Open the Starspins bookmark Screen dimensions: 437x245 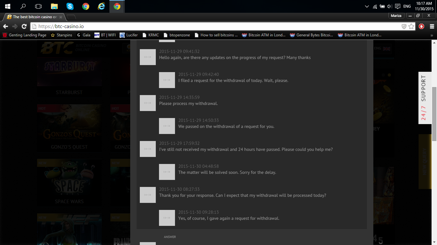click(x=61, y=35)
